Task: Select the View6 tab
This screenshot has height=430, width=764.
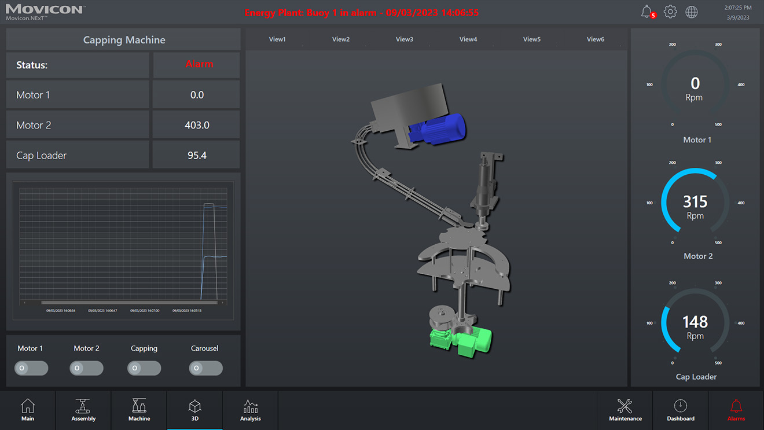Action: click(x=595, y=39)
